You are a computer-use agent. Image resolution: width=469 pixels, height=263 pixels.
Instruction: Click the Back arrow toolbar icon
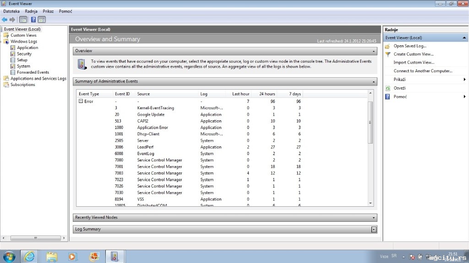[x=5, y=20]
